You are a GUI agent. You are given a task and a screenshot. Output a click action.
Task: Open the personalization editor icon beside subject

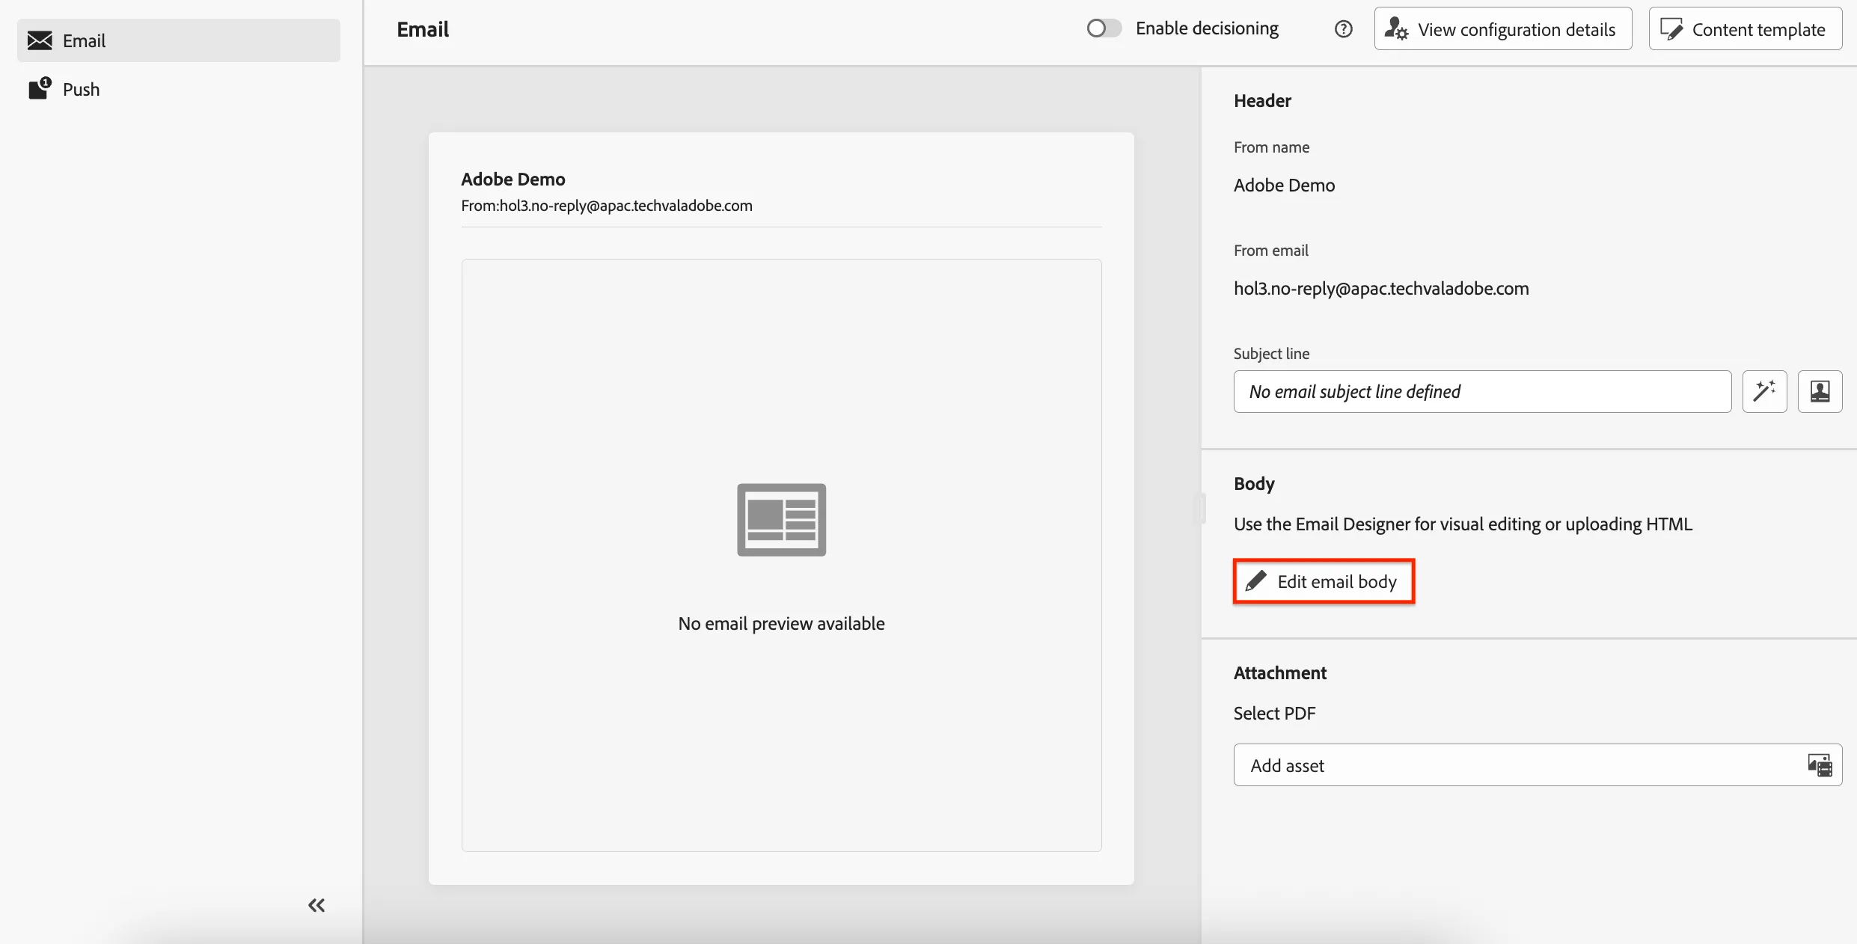click(1820, 391)
